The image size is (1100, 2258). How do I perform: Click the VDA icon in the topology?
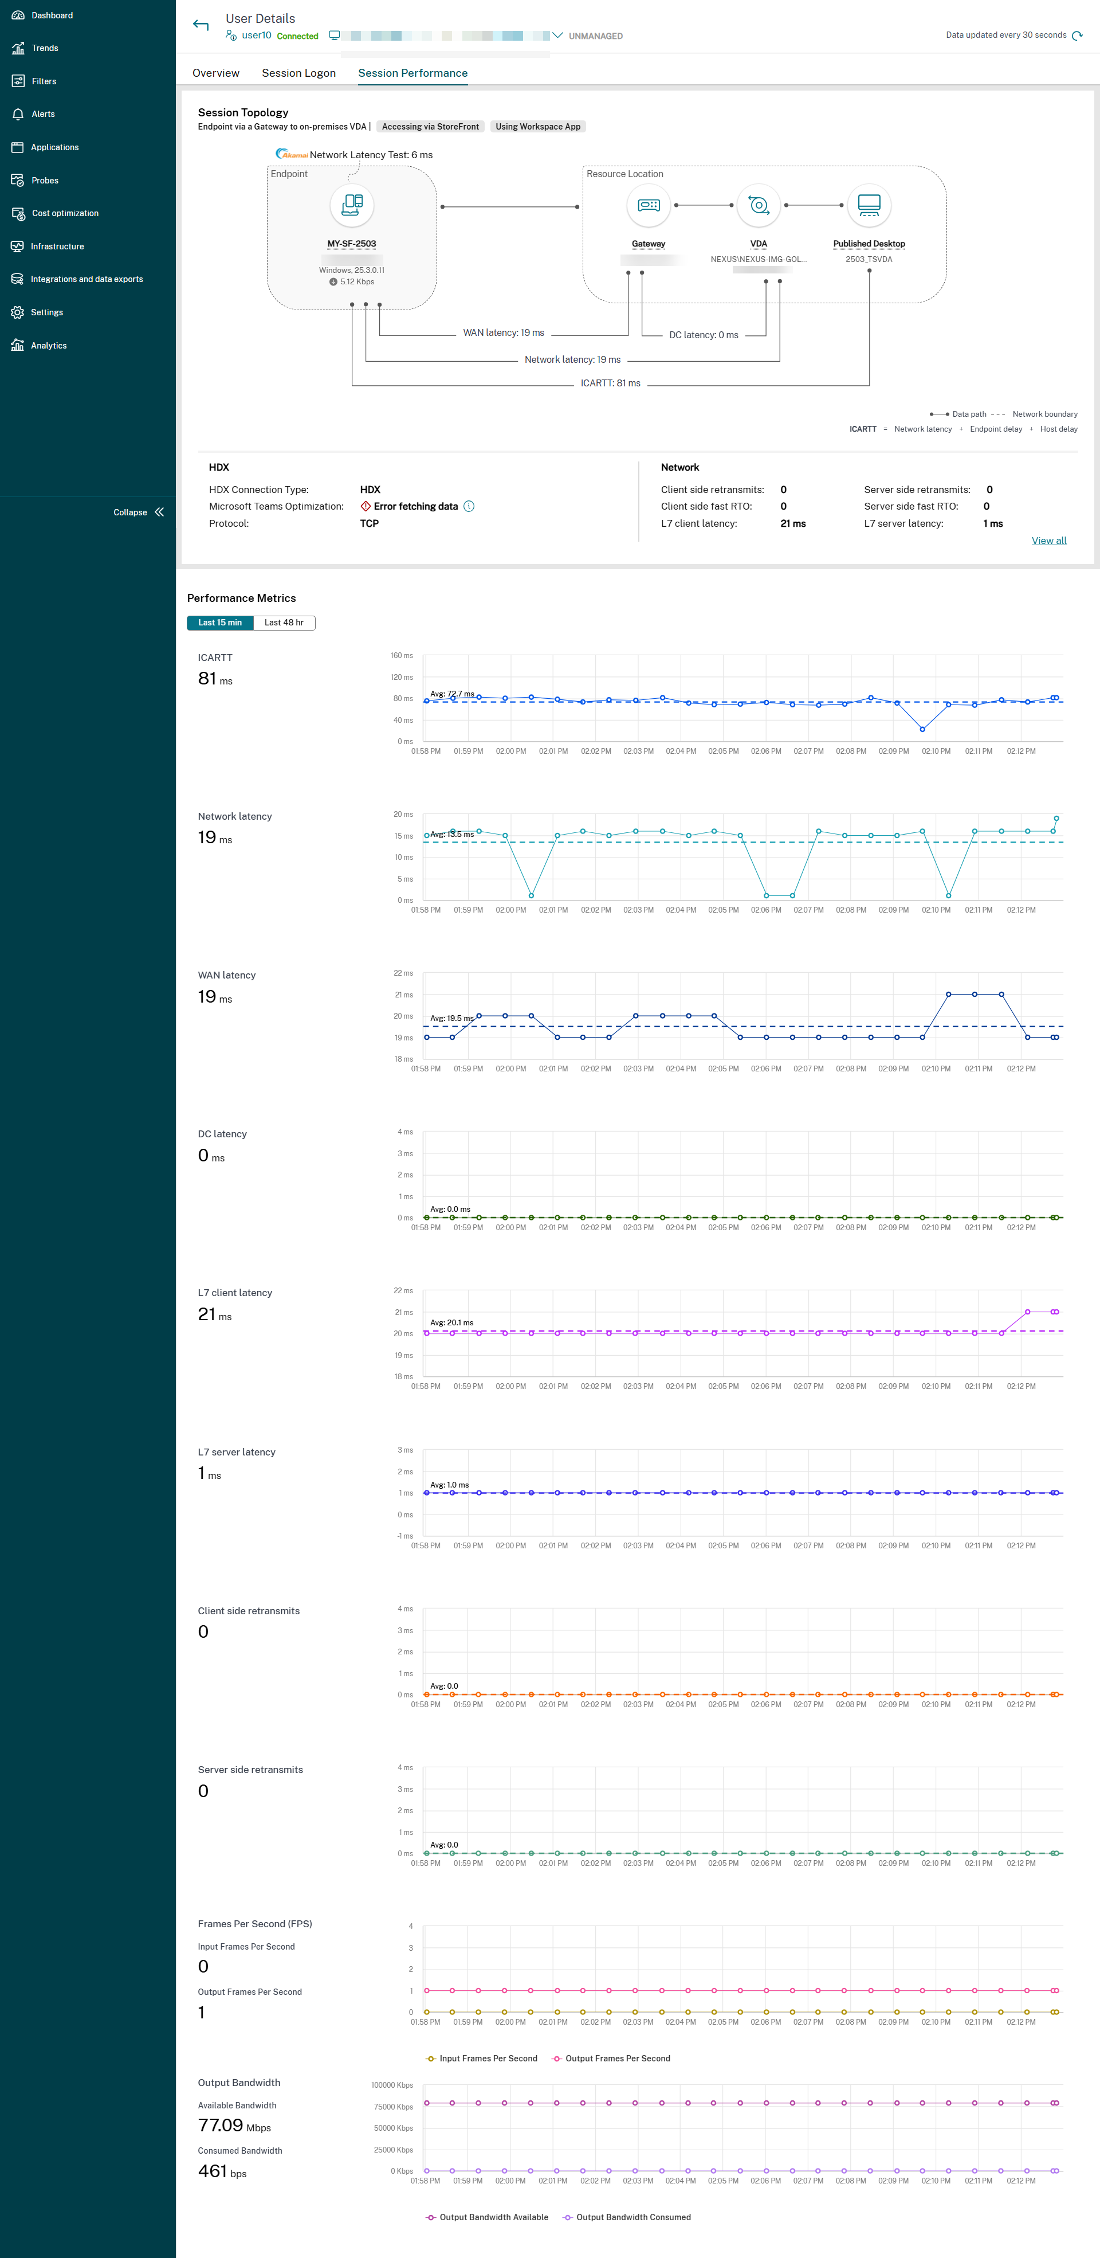pyautogui.click(x=759, y=205)
